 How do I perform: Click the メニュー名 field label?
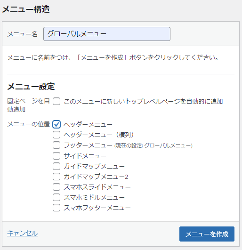tap(22, 34)
